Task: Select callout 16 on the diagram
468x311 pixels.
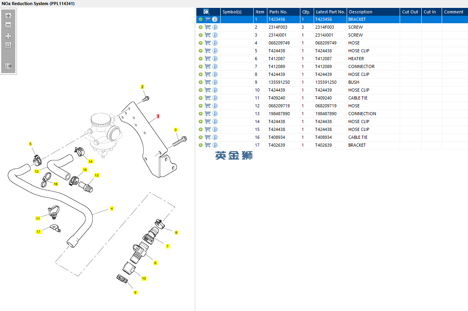Action: pos(55,184)
